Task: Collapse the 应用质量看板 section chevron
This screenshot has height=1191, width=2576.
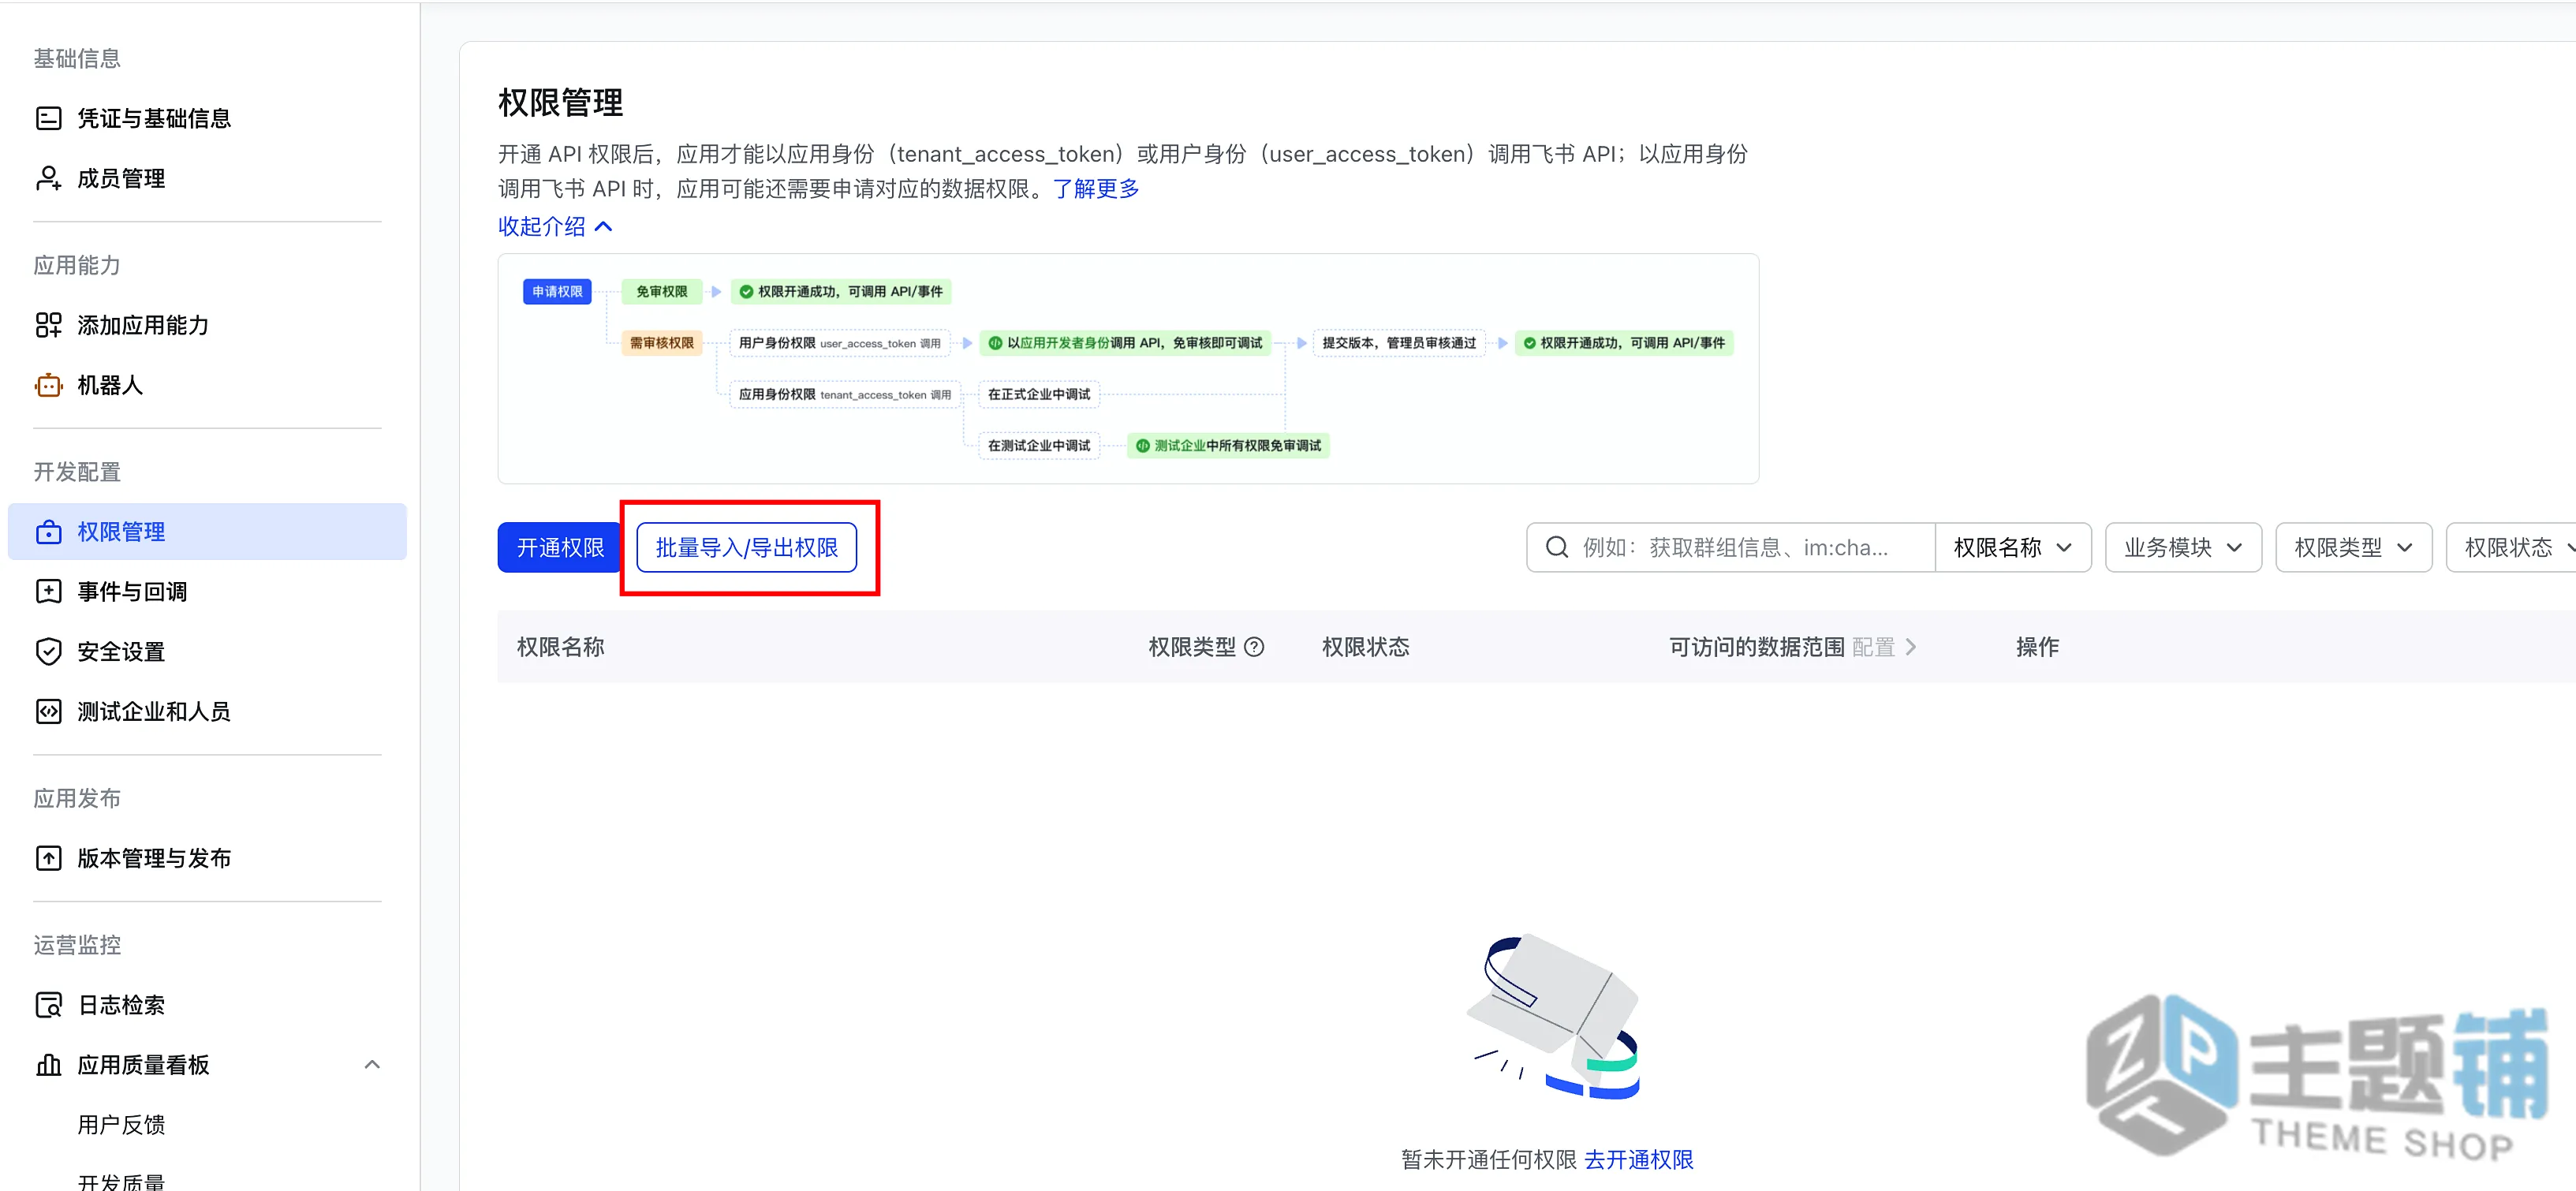Action: [372, 1065]
